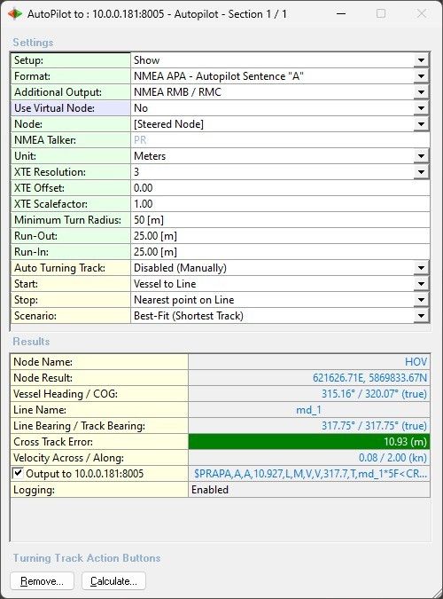Open the Setup dropdown arrow
This screenshot has height=599, width=443.
(421, 60)
